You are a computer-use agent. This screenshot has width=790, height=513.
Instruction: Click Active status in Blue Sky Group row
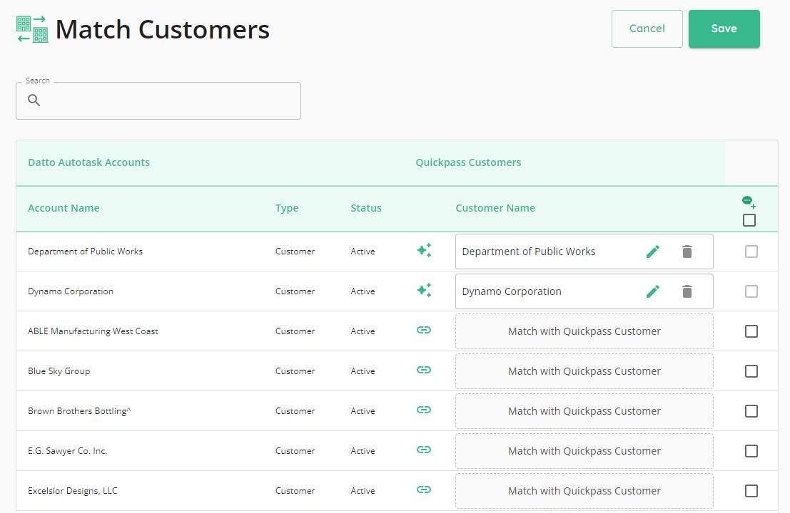363,371
